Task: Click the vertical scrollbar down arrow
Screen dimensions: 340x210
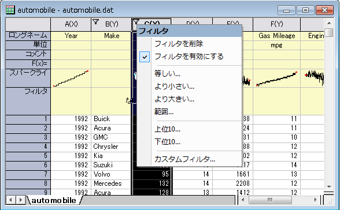Action: [x=329, y=186]
